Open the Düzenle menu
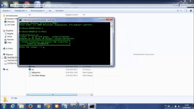The height and width of the screenshot is (109, 194). point(6,11)
